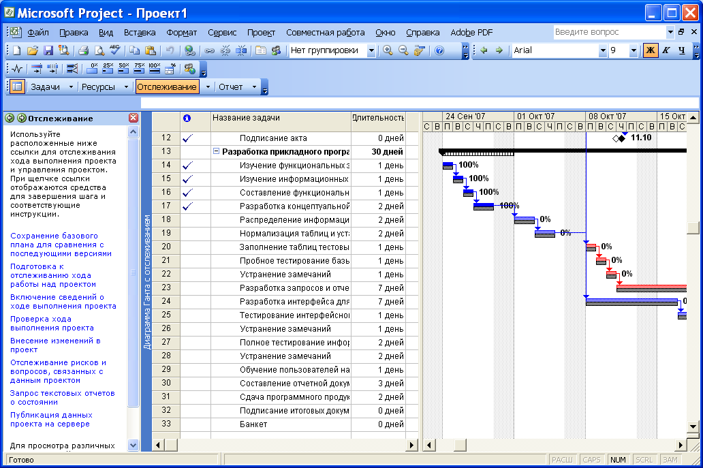This screenshot has width=703, height=468.
Task: Open the Совместная работа menu
Action: click(x=326, y=33)
